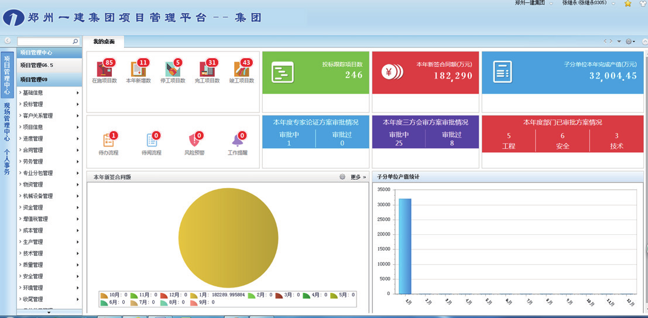
Task: Expand the 合同管理 sidebar submenu
Action: point(49,150)
